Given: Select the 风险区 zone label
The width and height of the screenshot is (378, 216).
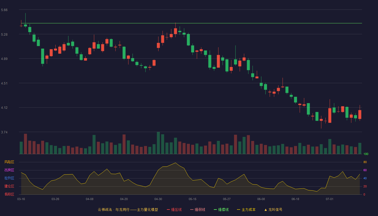Looking at the screenshot, I should 9,162.
